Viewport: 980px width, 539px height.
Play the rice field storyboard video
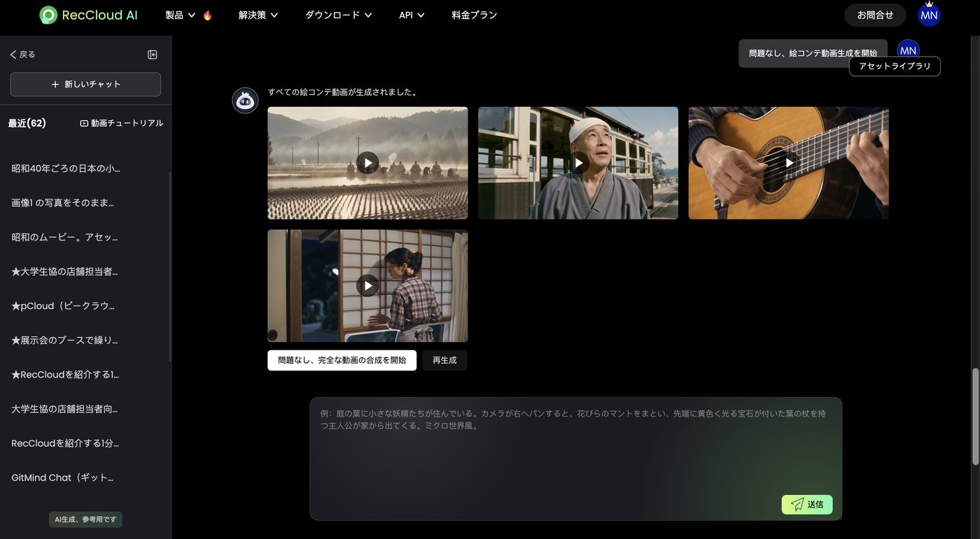pos(367,163)
